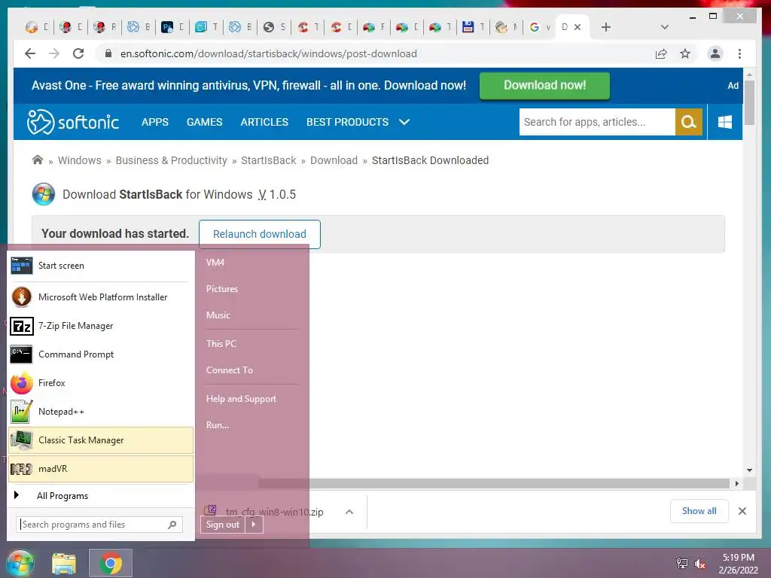Click the Chrome forward arrow

54,53
